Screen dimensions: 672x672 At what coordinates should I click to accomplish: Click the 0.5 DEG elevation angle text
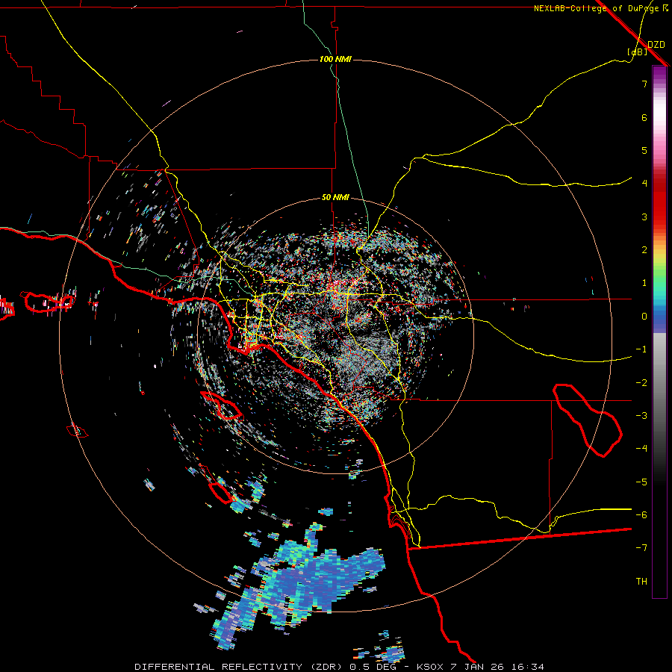coord(373,667)
